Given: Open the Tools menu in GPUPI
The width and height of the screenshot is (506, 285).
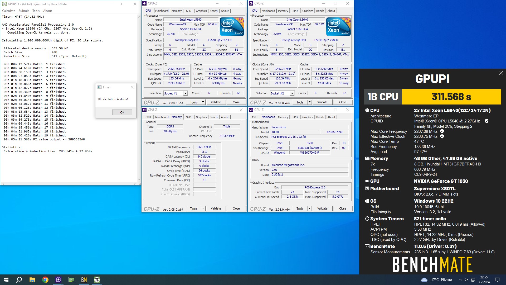Looking at the screenshot, I should tap(36, 11).
